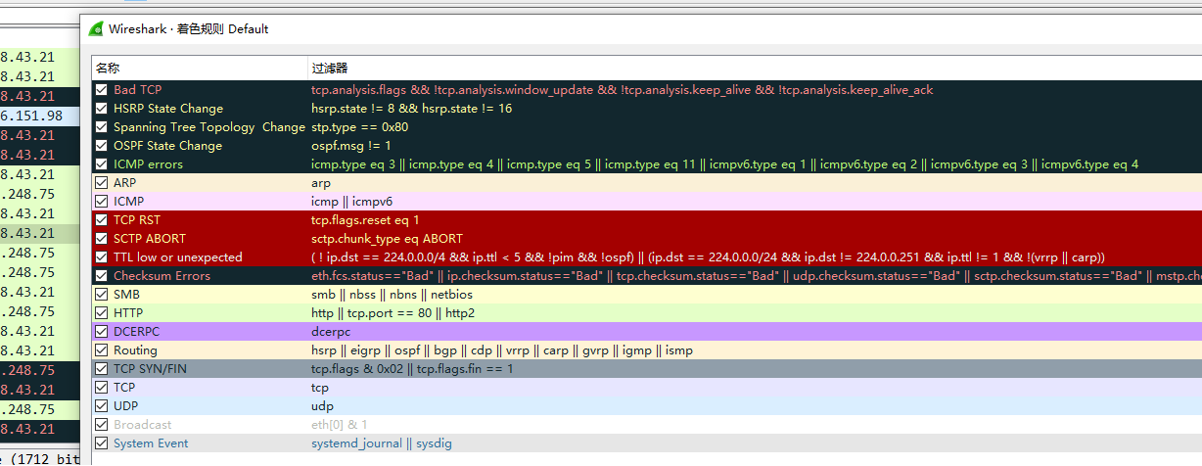Click the stp.type == 0x80 filter
The width and height of the screenshot is (1202, 466).
coord(360,127)
